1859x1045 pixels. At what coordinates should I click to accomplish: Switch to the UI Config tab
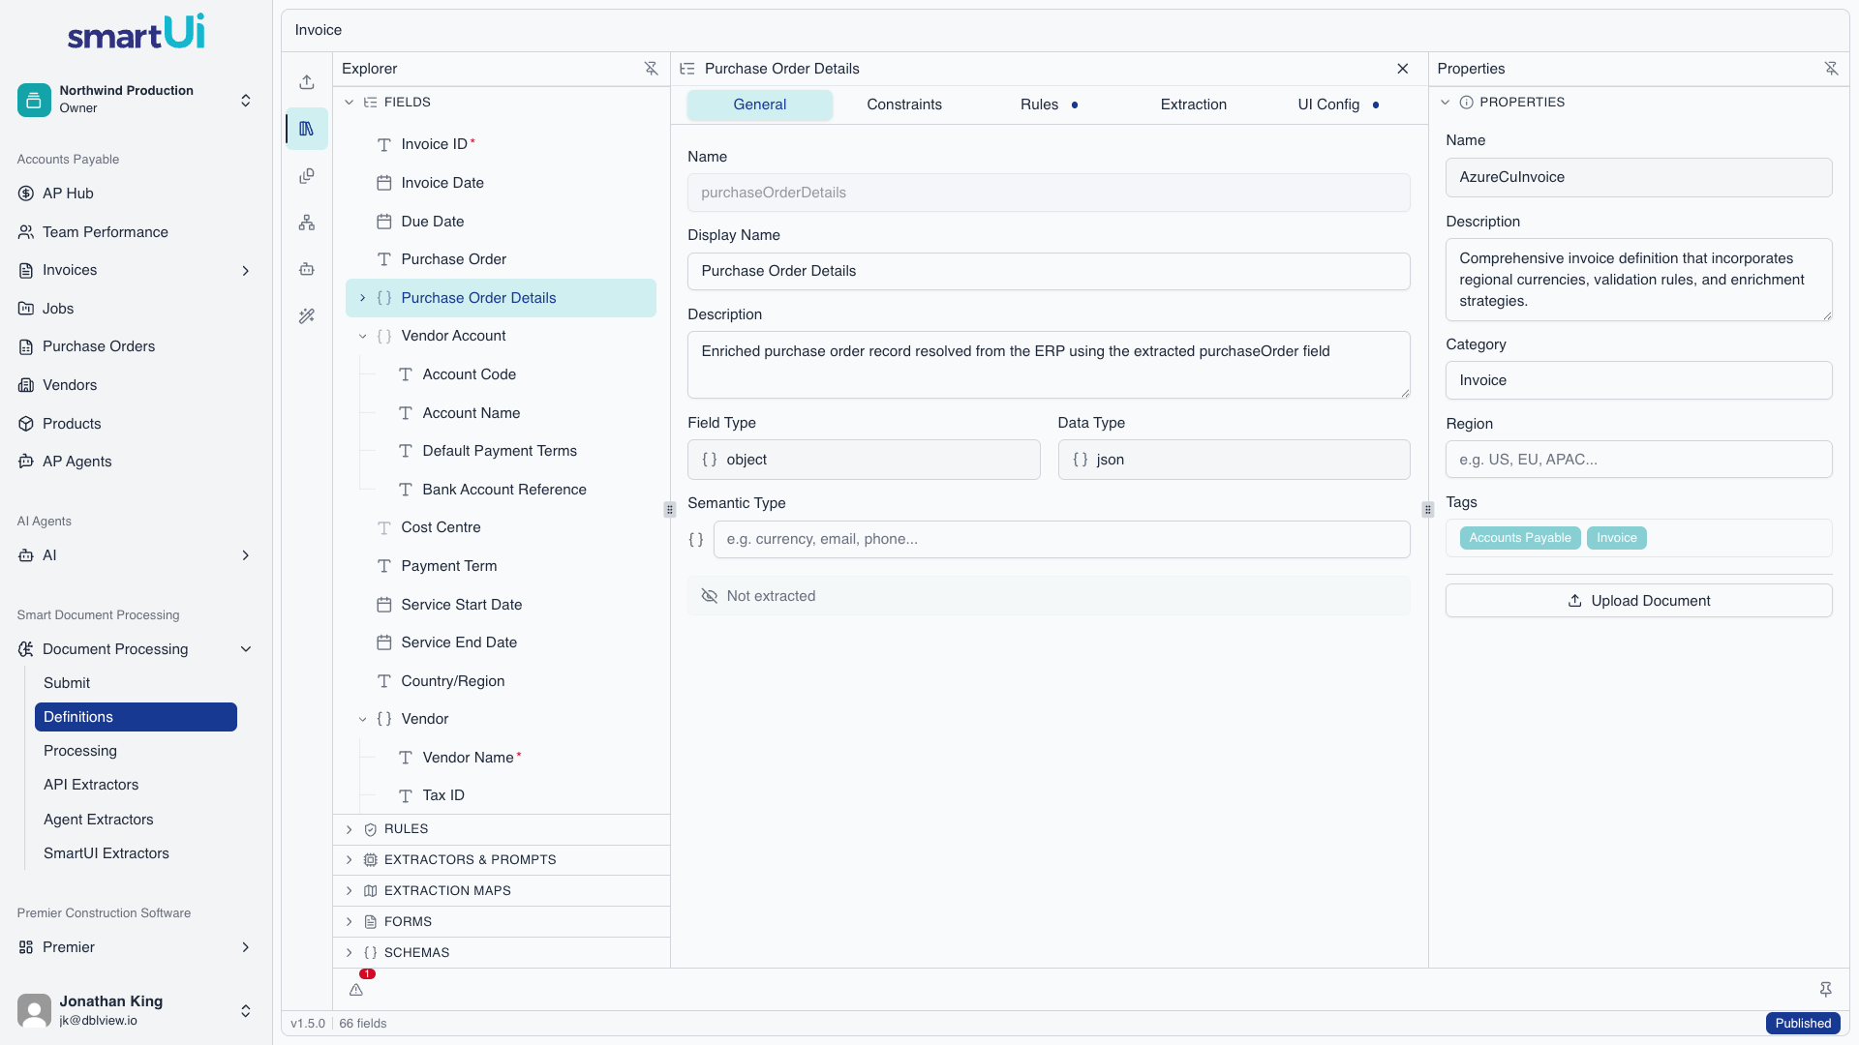(1338, 104)
